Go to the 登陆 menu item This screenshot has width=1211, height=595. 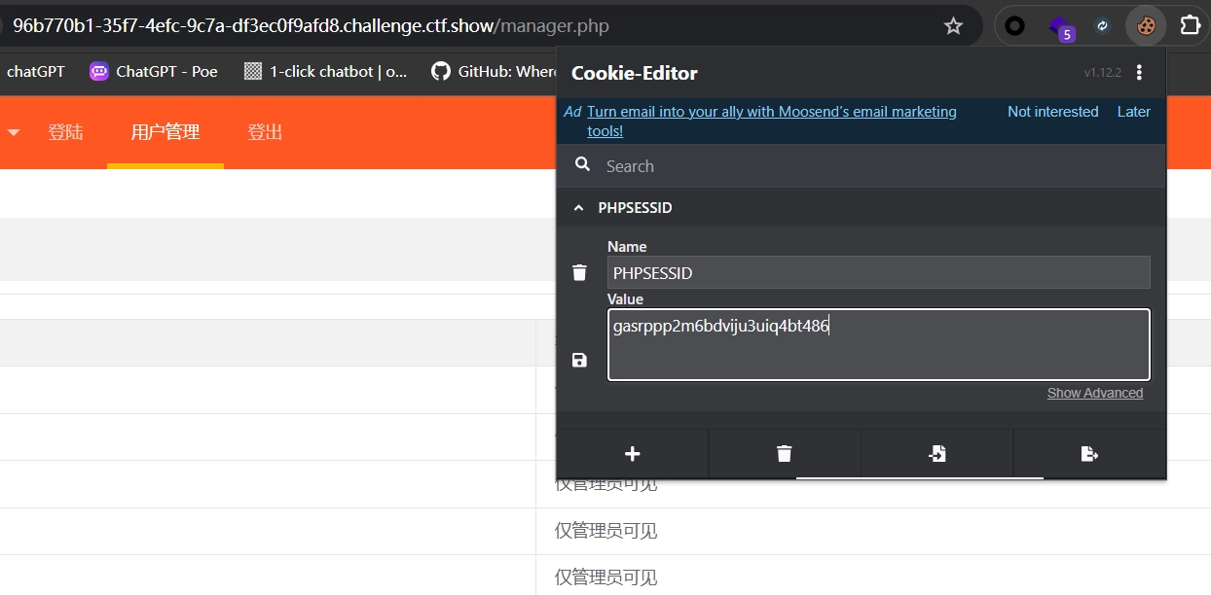point(65,132)
